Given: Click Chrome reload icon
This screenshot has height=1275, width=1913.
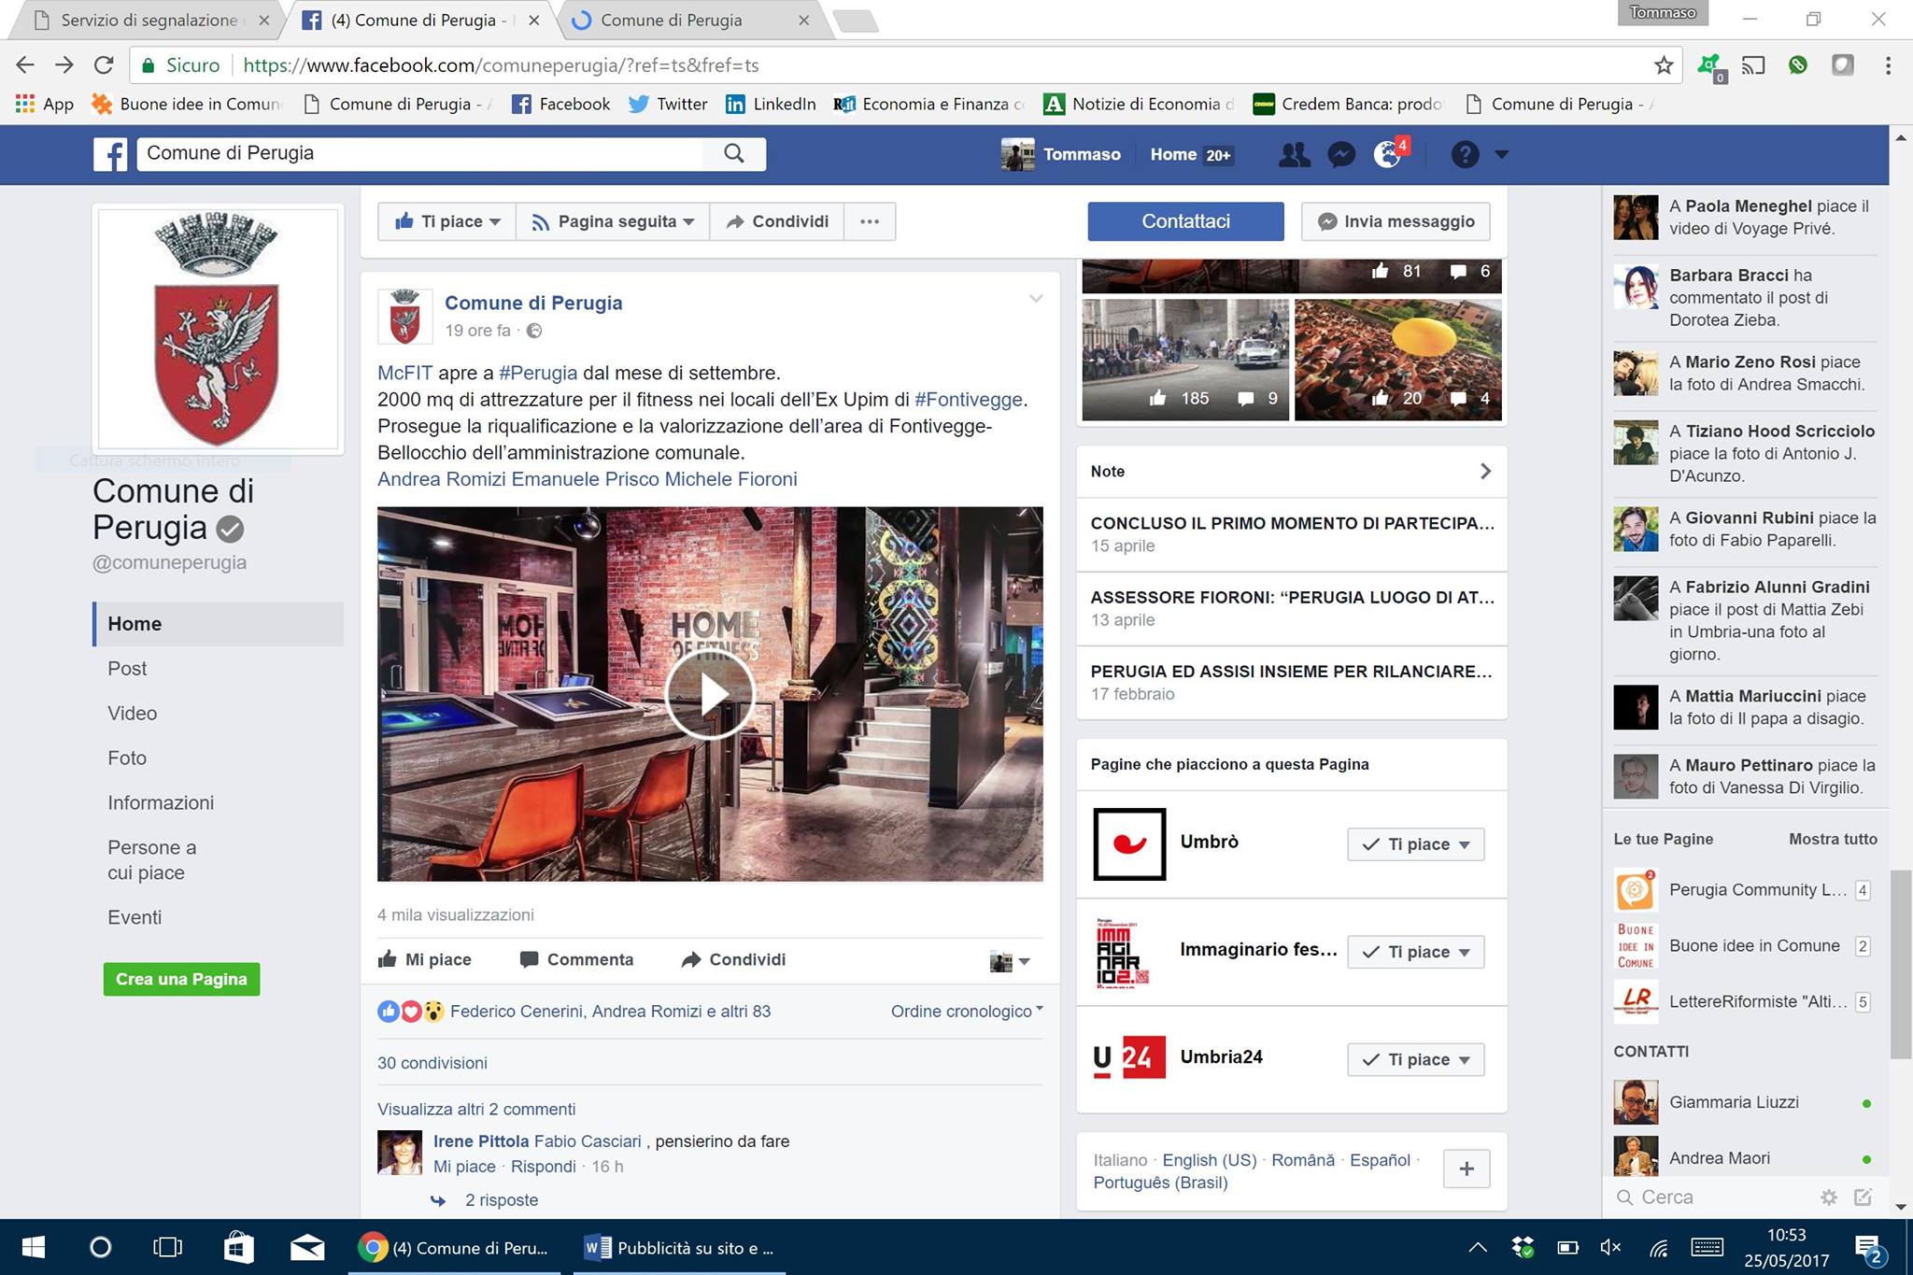Looking at the screenshot, I should pos(104,64).
